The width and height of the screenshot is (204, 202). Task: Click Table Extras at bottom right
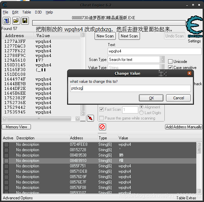186,198
